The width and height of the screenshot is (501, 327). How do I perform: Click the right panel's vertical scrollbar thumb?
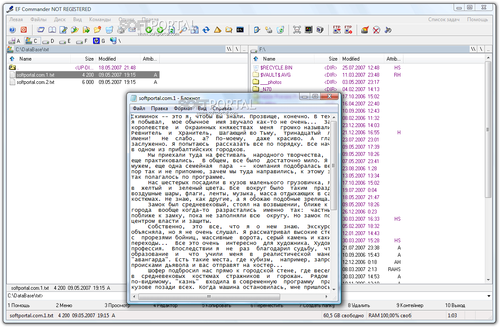tap(488, 130)
